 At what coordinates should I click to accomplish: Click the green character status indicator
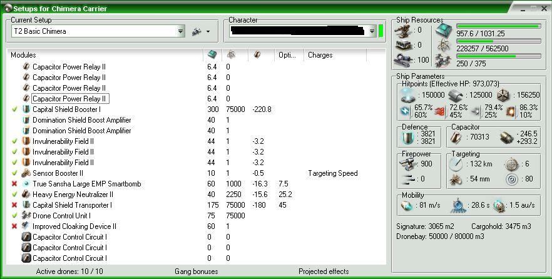click(381, 31)
